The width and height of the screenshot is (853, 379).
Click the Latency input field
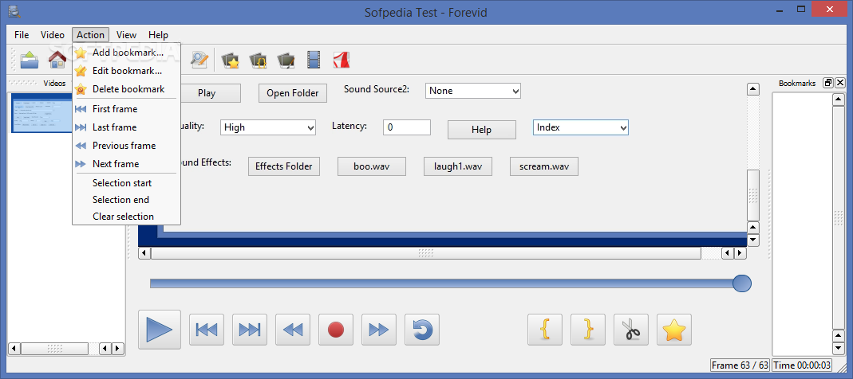[407, 127]
